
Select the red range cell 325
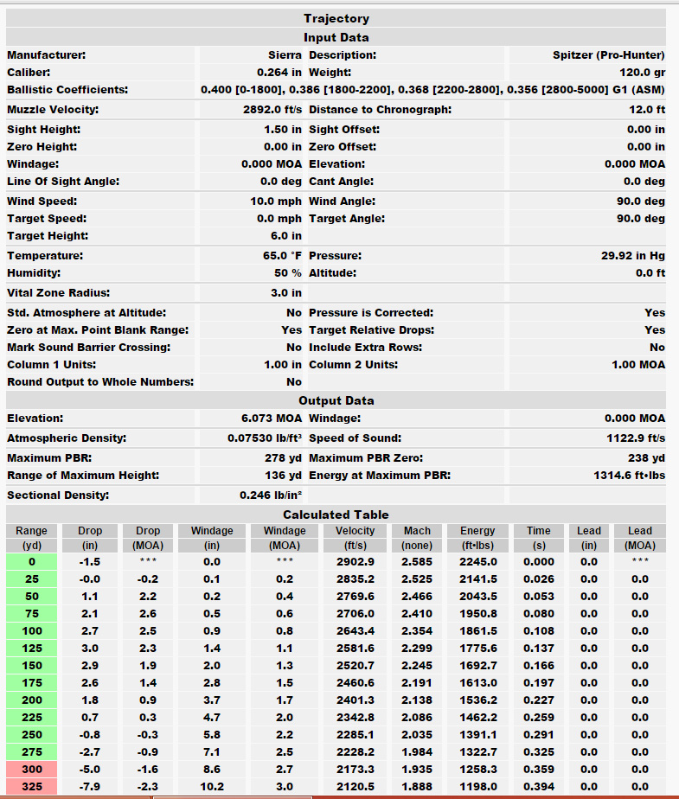(x=32, y=787)
